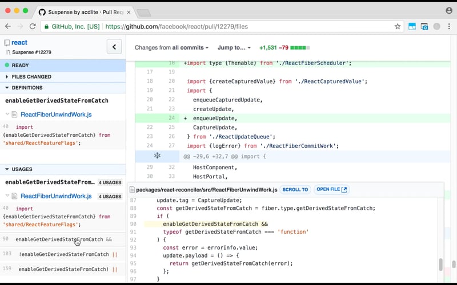Viewport: 457px width, 285px height.
Task: Click the secure lock icon in address bar
Action: pos(46,26)
